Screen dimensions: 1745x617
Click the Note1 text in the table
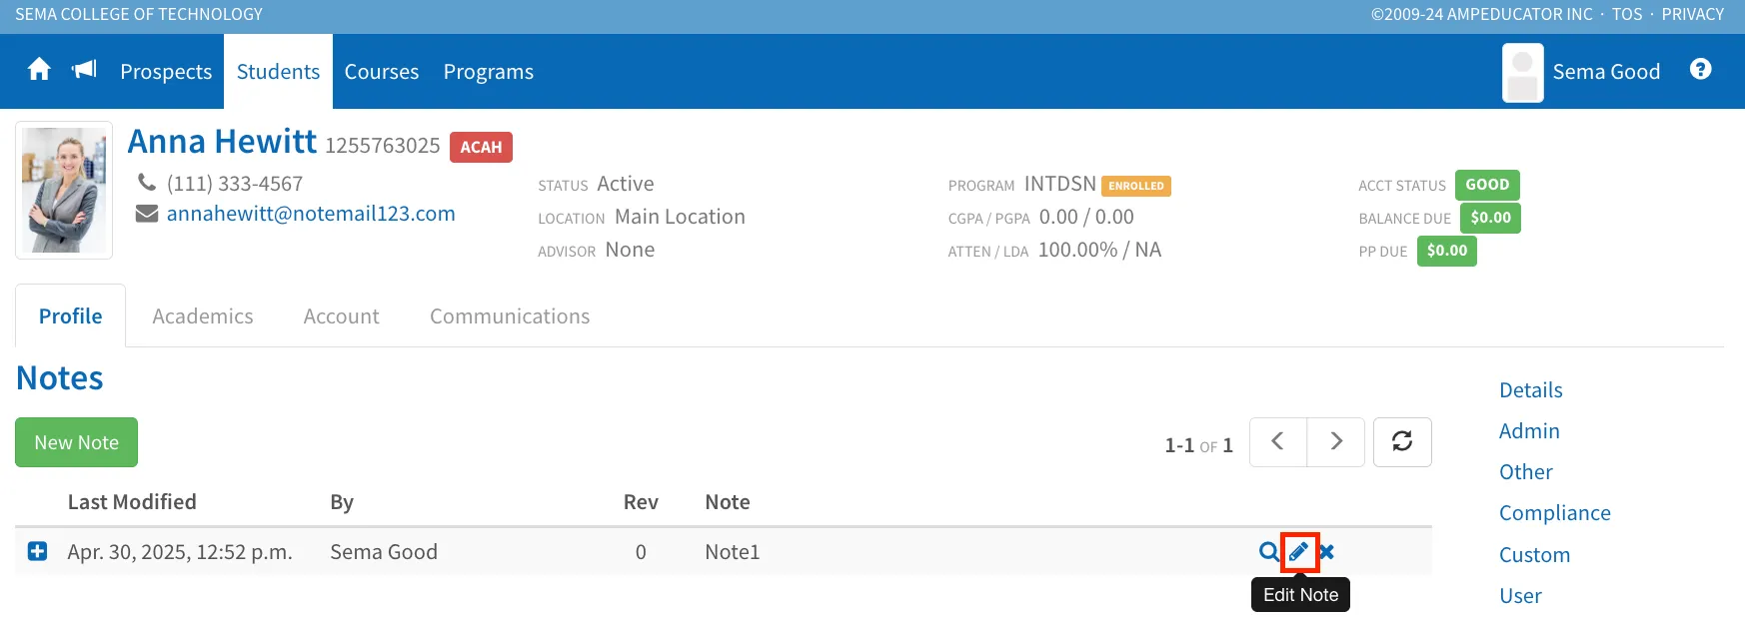pos(733,552)
